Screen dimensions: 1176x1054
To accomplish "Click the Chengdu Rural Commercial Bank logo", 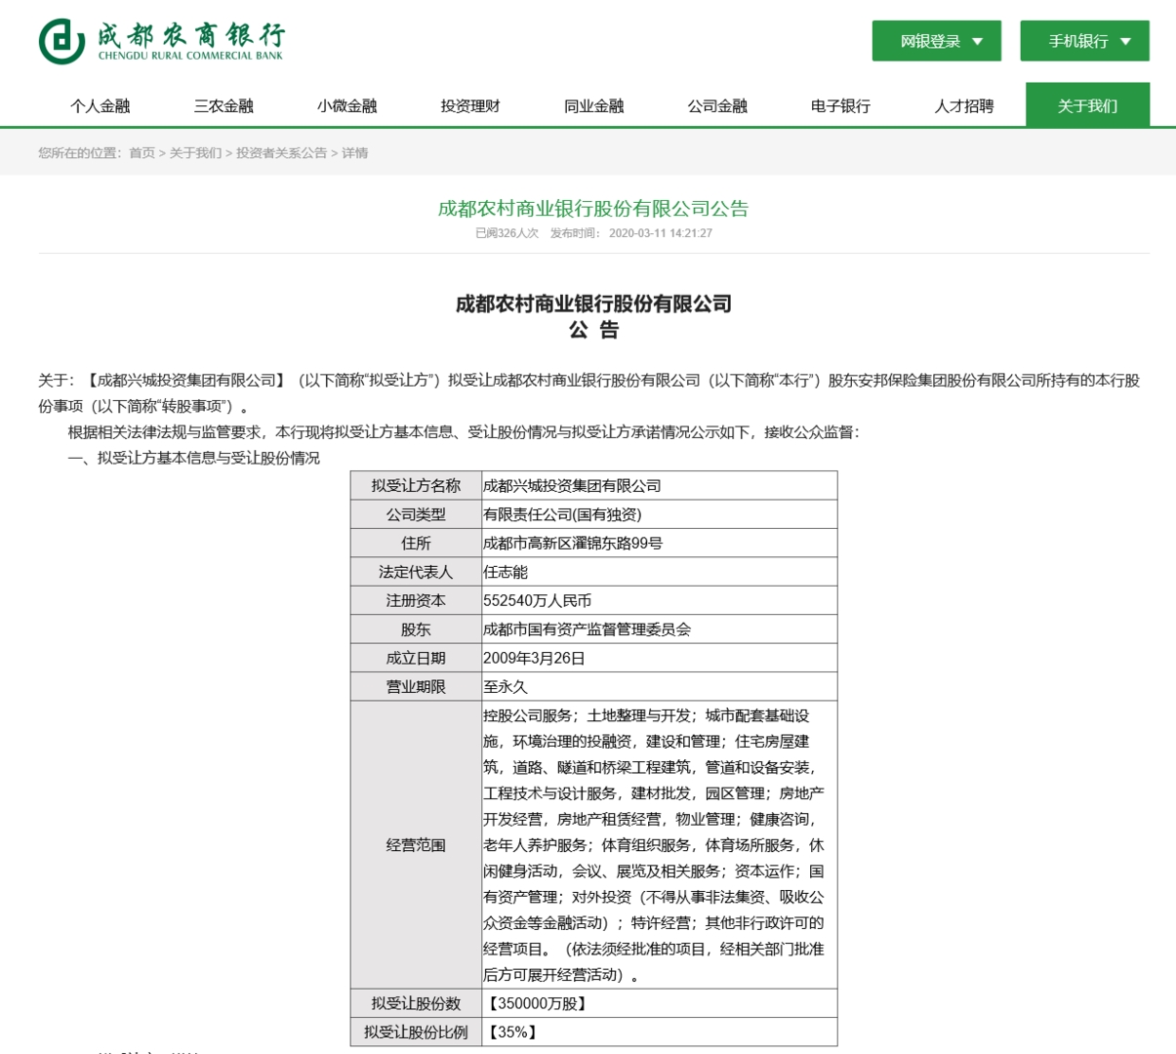I will [x=162, y=41].
